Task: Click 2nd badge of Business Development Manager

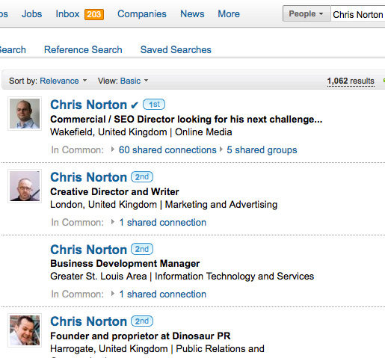Action: 142,249
